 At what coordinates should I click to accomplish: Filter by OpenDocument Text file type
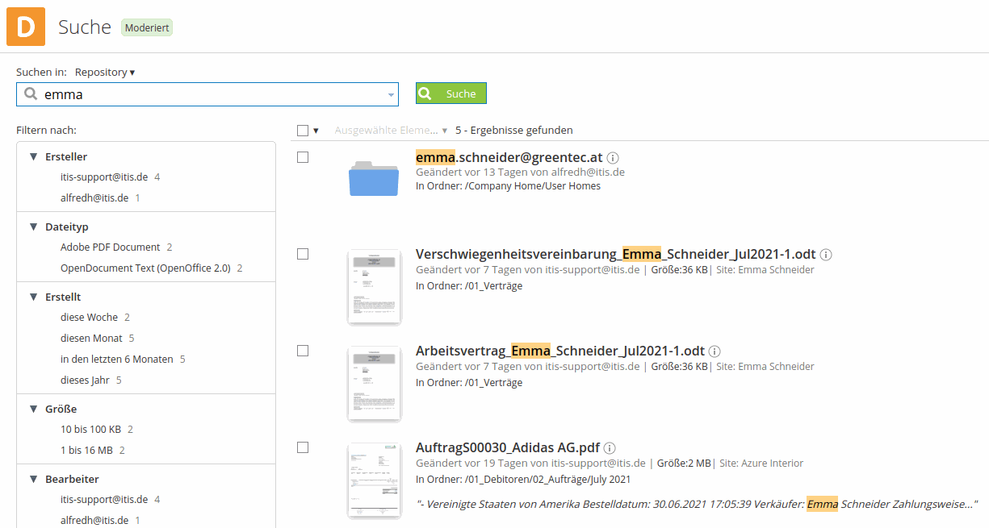click(x=145, y=268)
